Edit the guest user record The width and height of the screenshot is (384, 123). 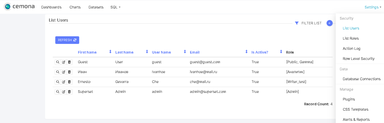[x=64, y=62]
